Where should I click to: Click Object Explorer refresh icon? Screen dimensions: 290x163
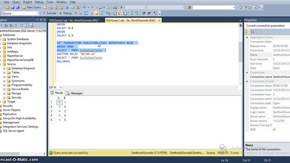[26, 25]
